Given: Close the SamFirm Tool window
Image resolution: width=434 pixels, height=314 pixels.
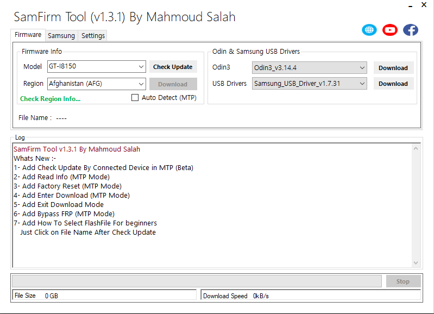Looking at the screenshot, I should click(424, 5).
